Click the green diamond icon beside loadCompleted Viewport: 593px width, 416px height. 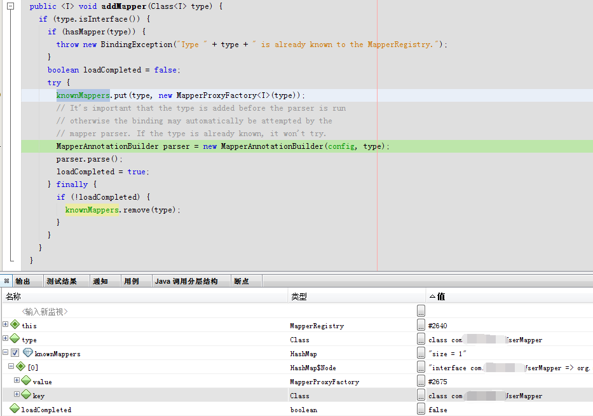pos(15,408)
